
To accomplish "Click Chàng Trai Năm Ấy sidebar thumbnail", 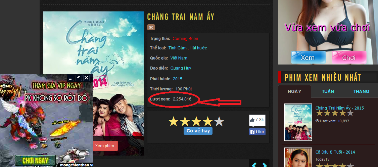I will (298, 122).
